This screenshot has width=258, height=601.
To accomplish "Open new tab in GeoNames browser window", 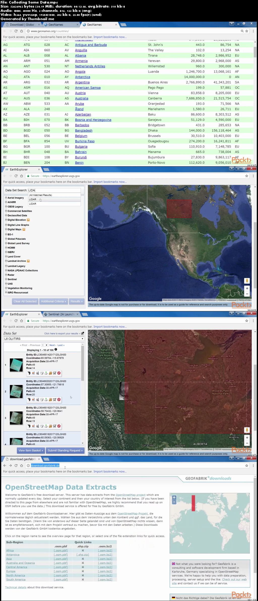I will [x=123, y=25].
